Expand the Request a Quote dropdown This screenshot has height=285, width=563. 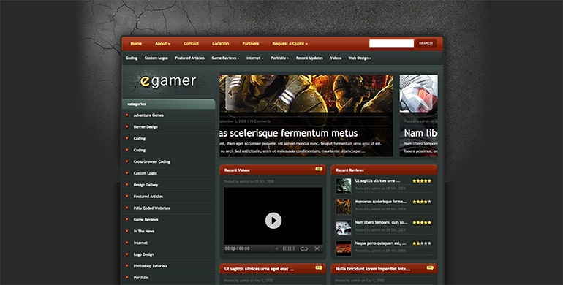[x=290, y=43]
